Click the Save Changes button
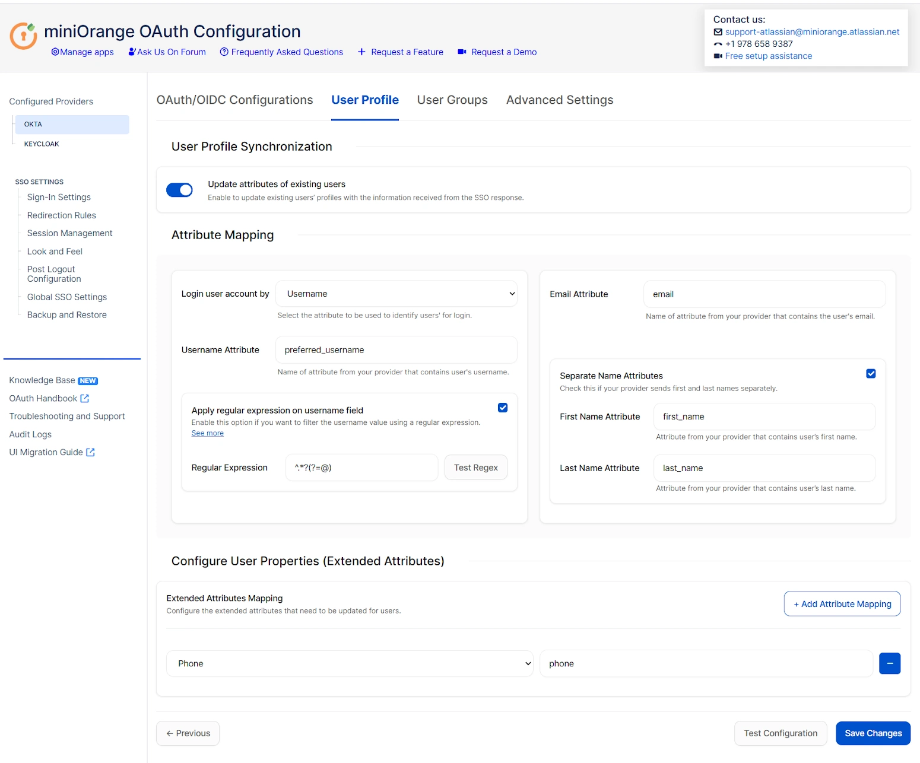 (x=873, y=733)
